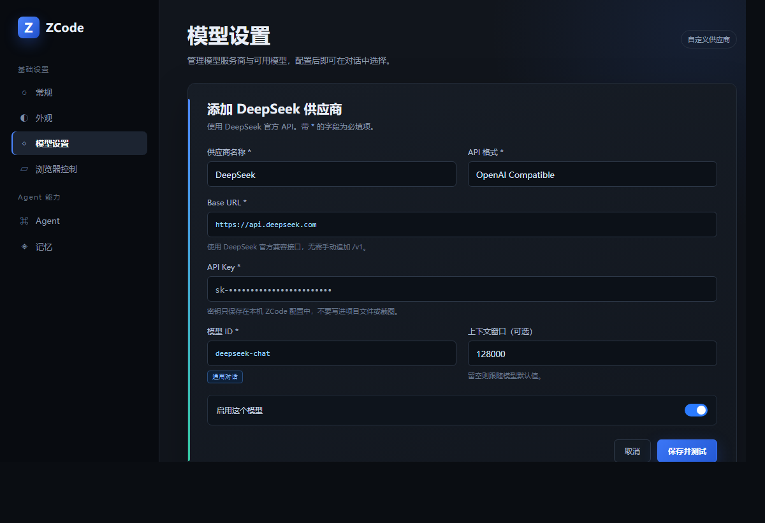Screen dimensions: 765x523
Task: Select the 模型设置 sidebar item
Action: click(x=79, y=144)
